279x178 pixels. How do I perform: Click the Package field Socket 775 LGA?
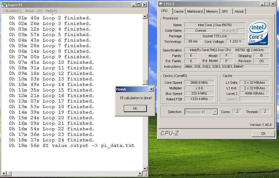(x=215, y=36)
